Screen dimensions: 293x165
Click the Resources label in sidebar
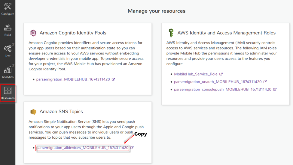8,98
